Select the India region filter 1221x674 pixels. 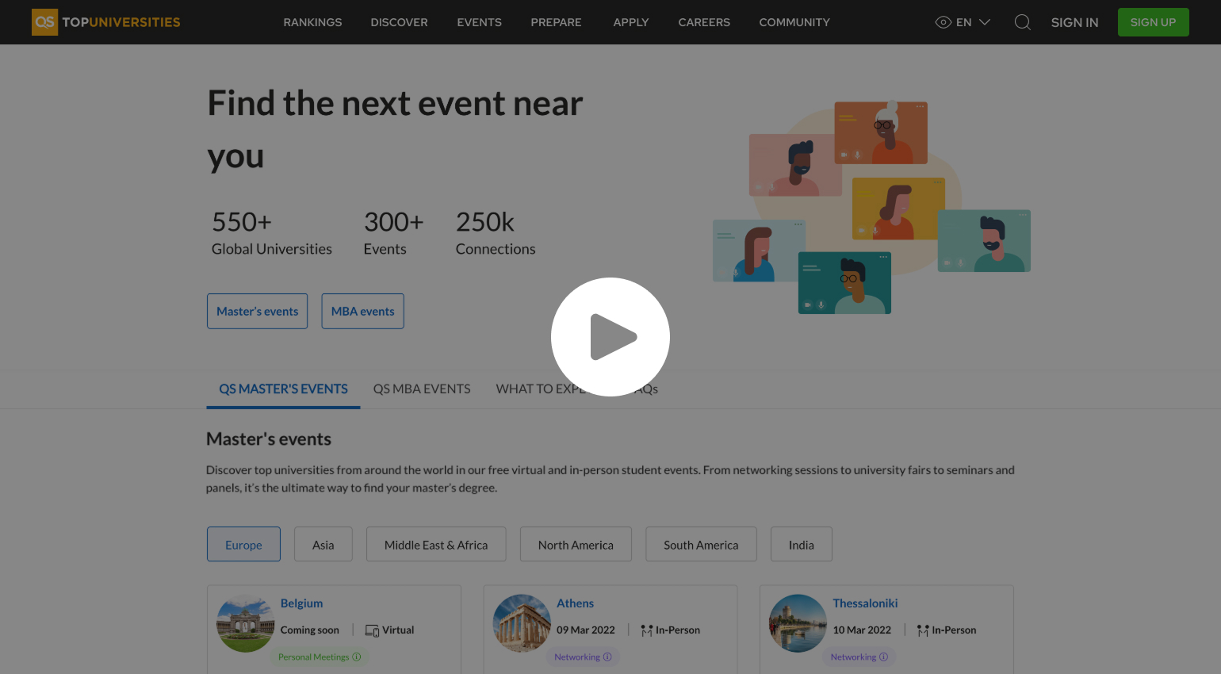(801, 545)
